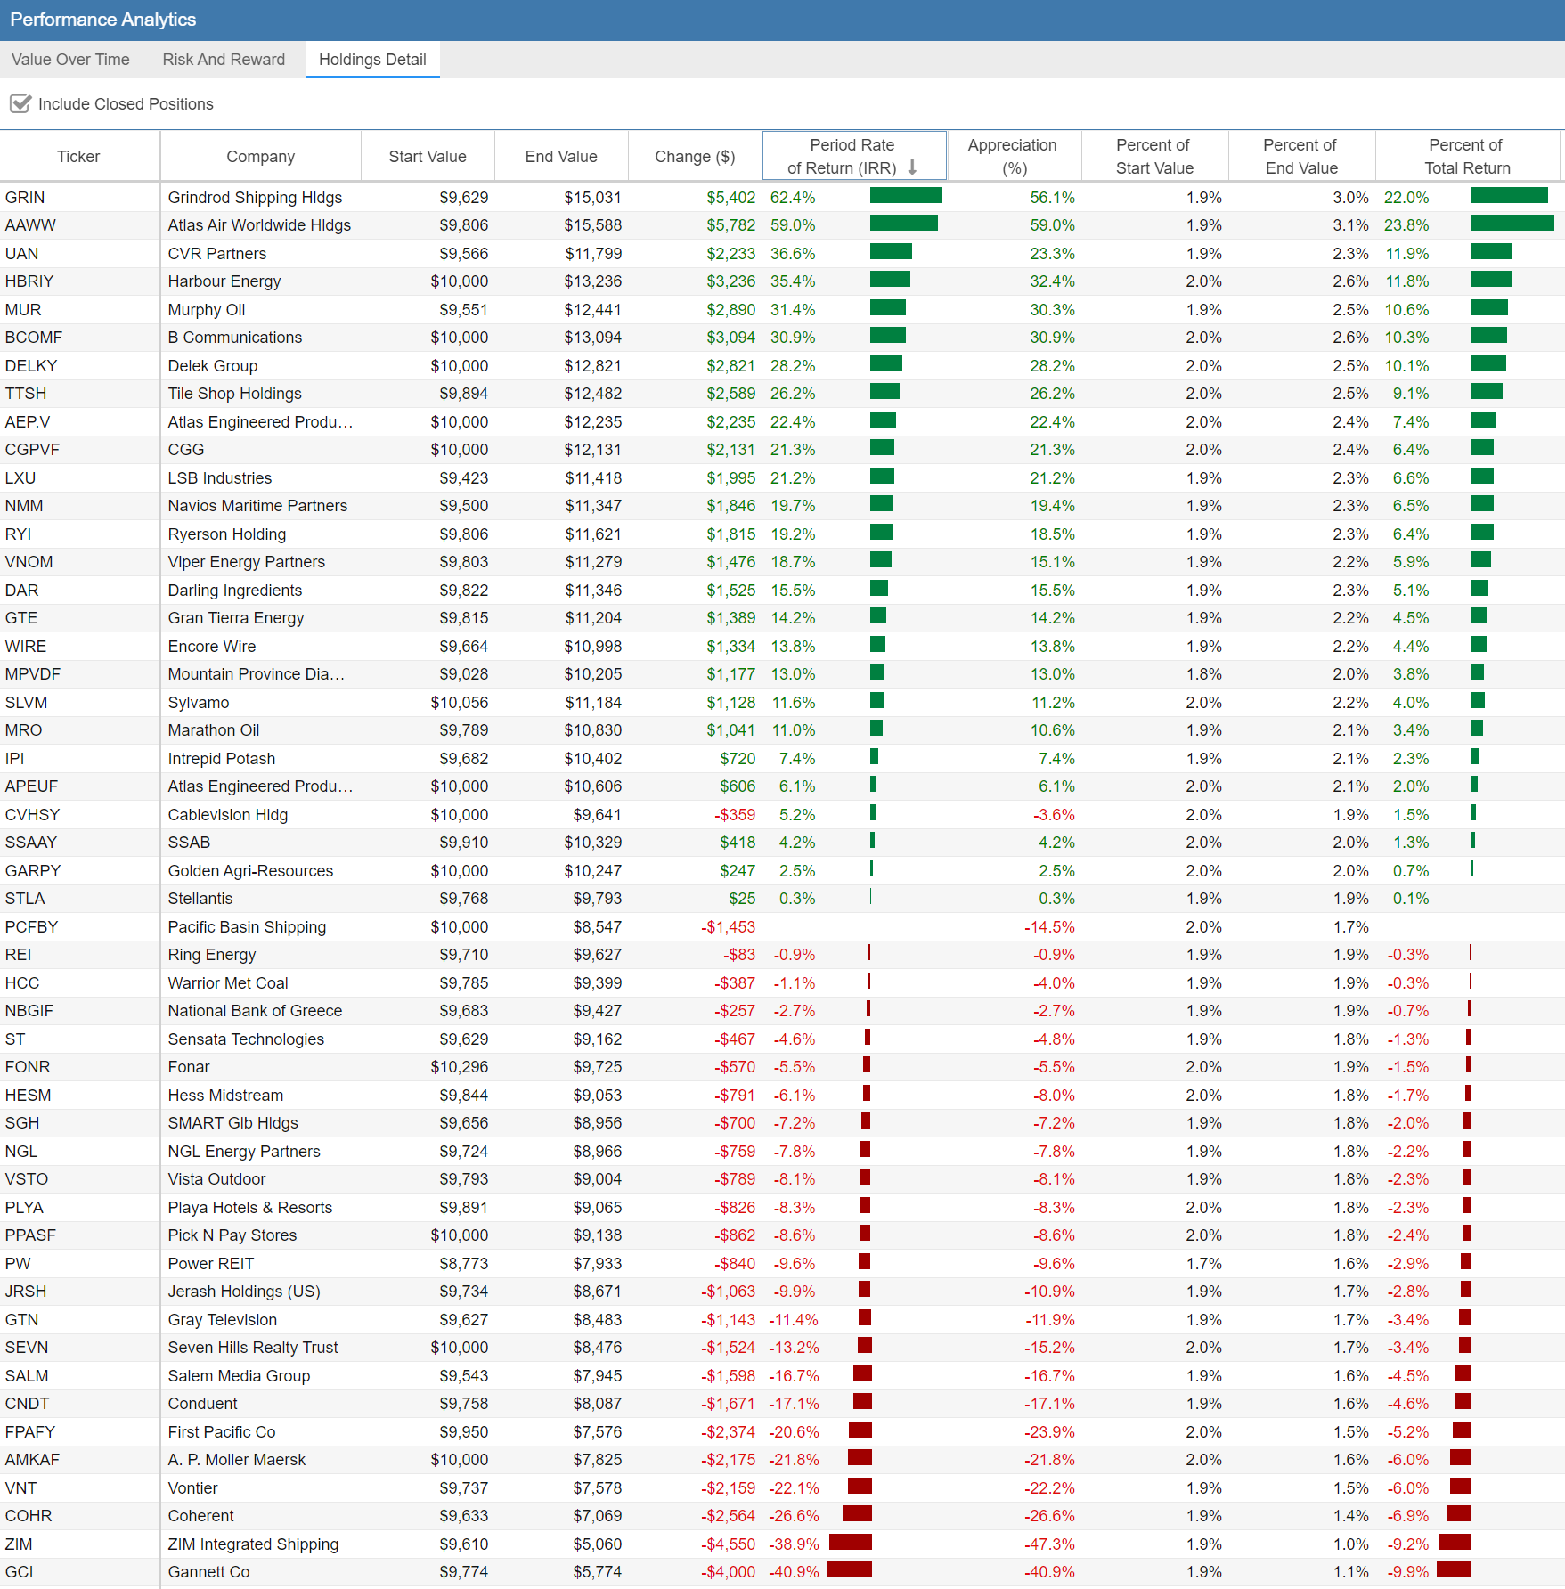Switch to the Value Over Time tab

pyautogui.click(x=70, y=60)
